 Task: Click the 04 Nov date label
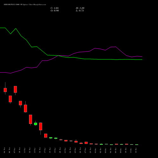(4, 150)
